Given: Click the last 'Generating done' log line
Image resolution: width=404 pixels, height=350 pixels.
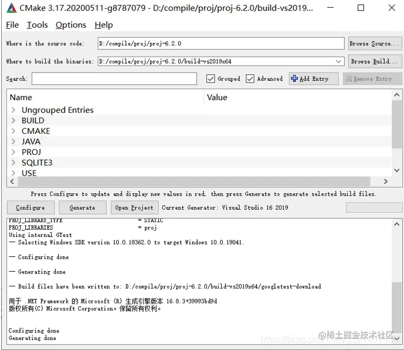Looking at the screenshot, I should (32, 338).
